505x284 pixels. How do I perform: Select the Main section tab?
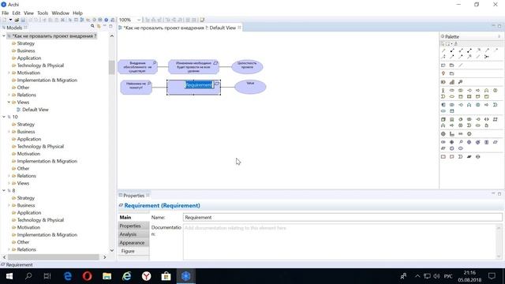pyautogui.click(x=133, y=218)
